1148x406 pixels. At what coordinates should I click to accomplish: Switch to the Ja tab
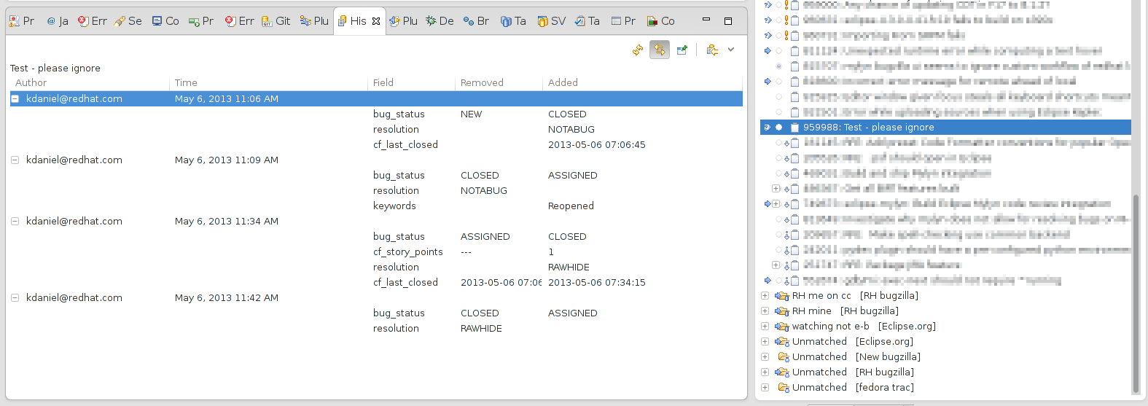click(x=58, y=21)
